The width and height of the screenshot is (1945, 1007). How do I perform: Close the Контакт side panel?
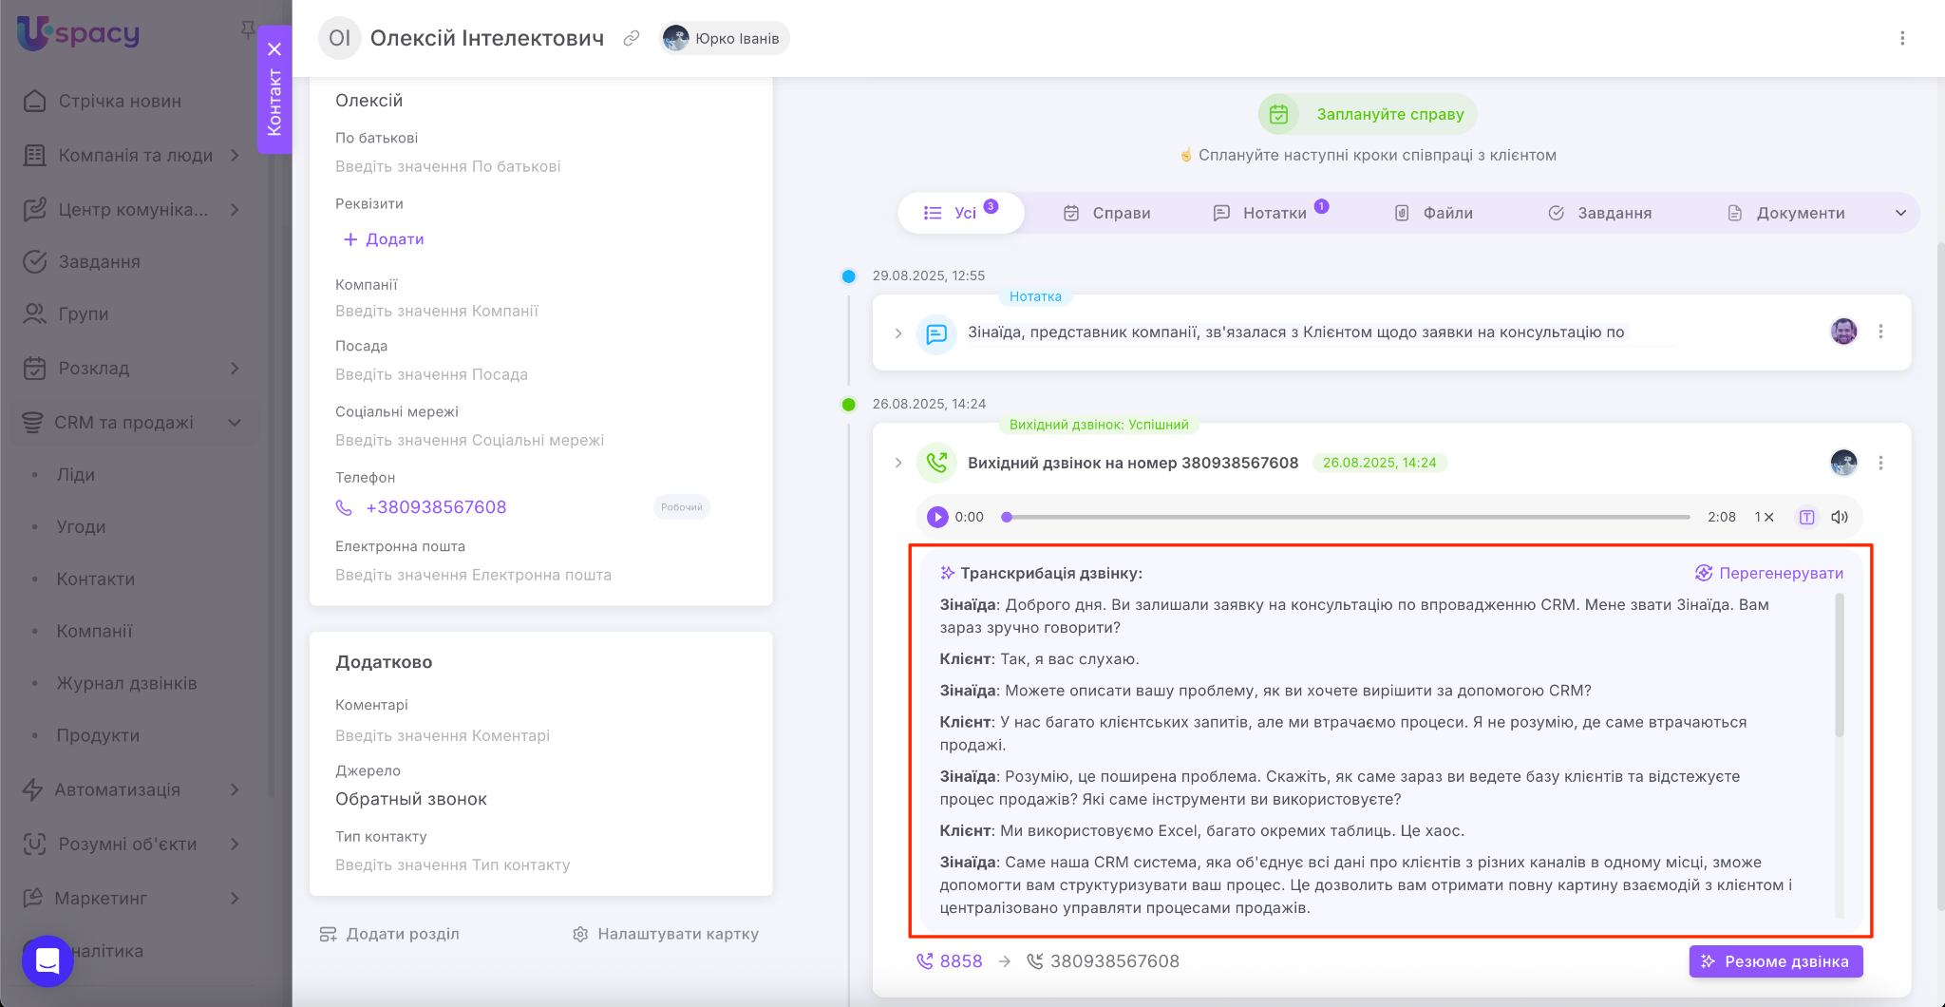coord(274,49)
